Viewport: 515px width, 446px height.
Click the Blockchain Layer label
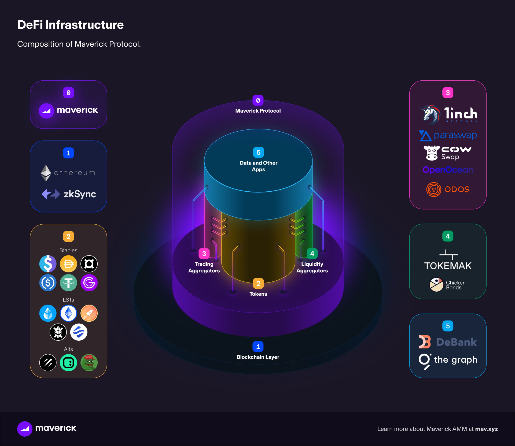(x=258, y=357)
